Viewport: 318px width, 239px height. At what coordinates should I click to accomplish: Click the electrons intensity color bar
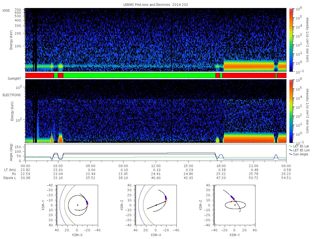[291, 111]
